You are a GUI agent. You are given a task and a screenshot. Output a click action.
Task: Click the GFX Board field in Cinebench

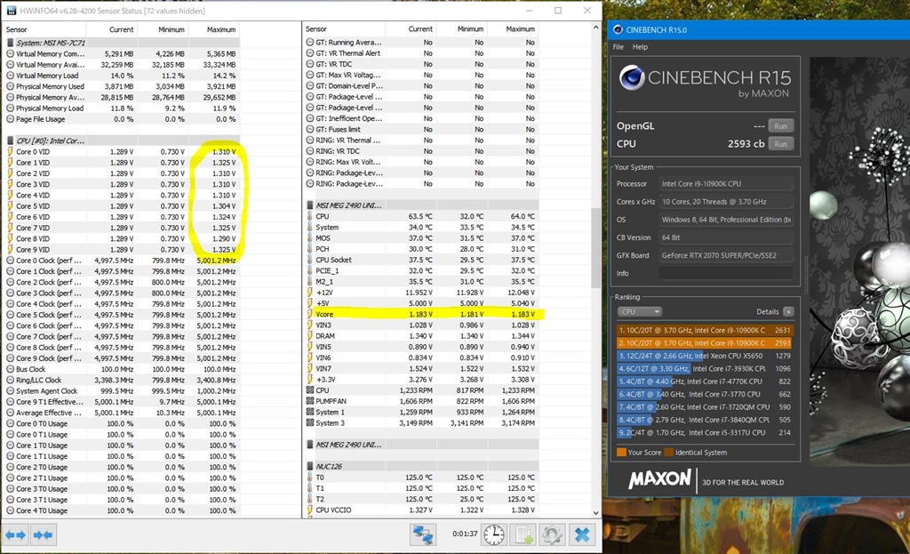click(x=726, y=255)
